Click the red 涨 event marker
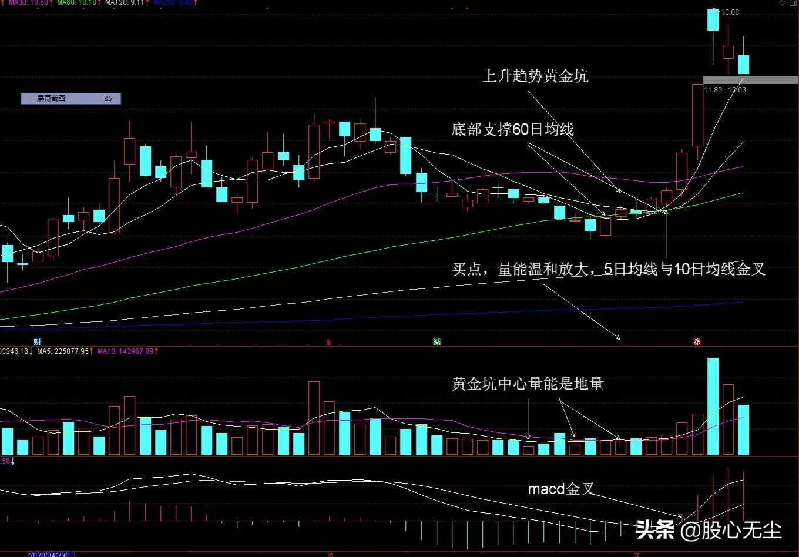 pos(697,342)
